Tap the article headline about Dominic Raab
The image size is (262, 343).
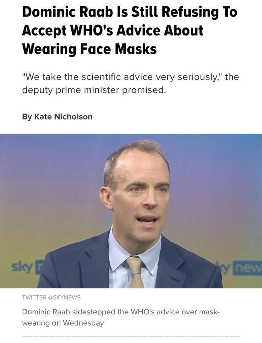click(129, 30)
